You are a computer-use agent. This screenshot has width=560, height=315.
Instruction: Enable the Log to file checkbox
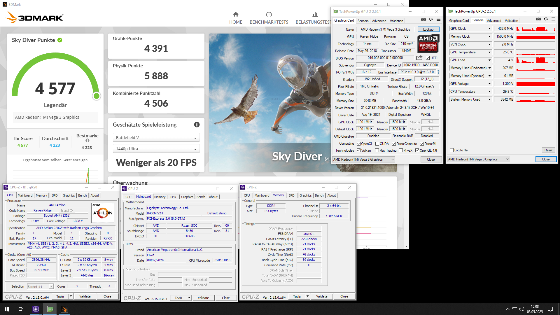(x=452, y=150)
